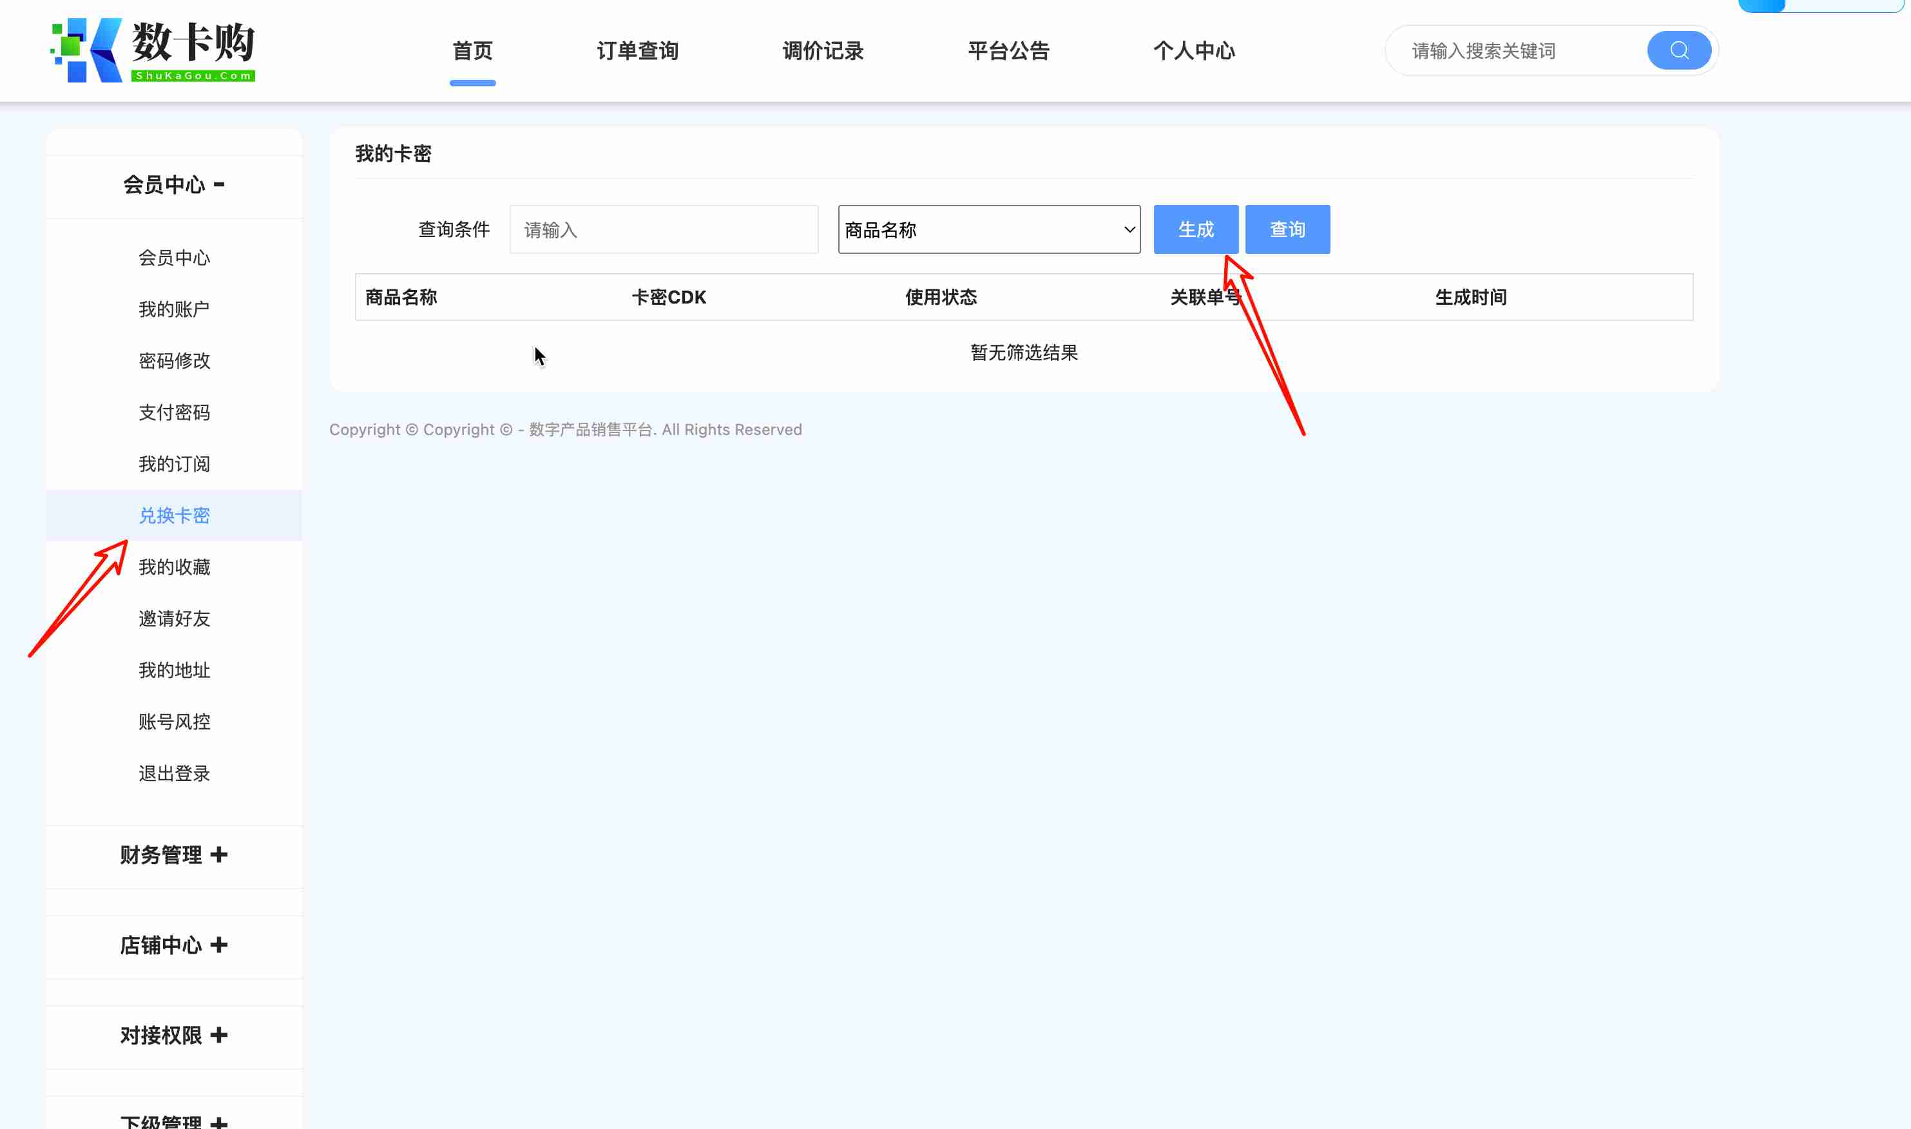Click the ShuKaGou site logo
The width and height of the screenshot is (1911, 1129).
click(153, 50)
